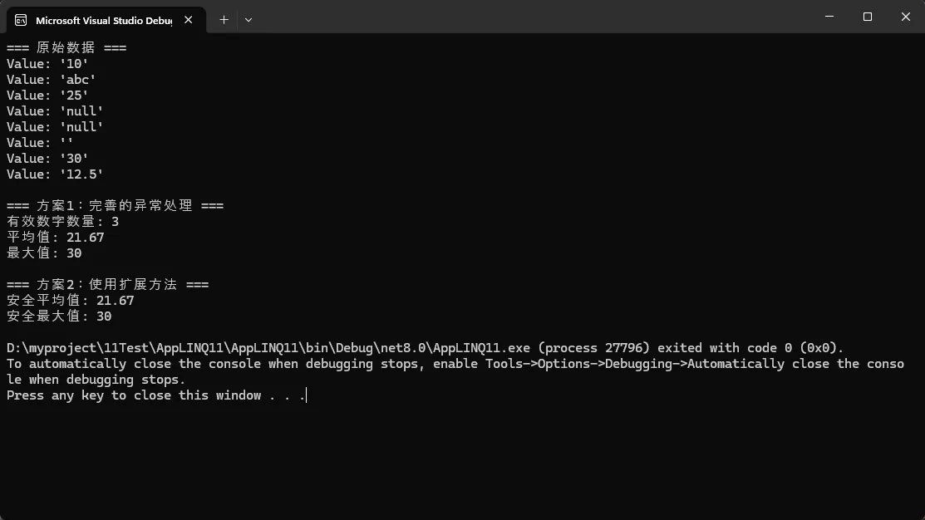Click the terminal icon in the tab
The width and height of the screenshot is (925, 520).
click(x=22, y=20)
